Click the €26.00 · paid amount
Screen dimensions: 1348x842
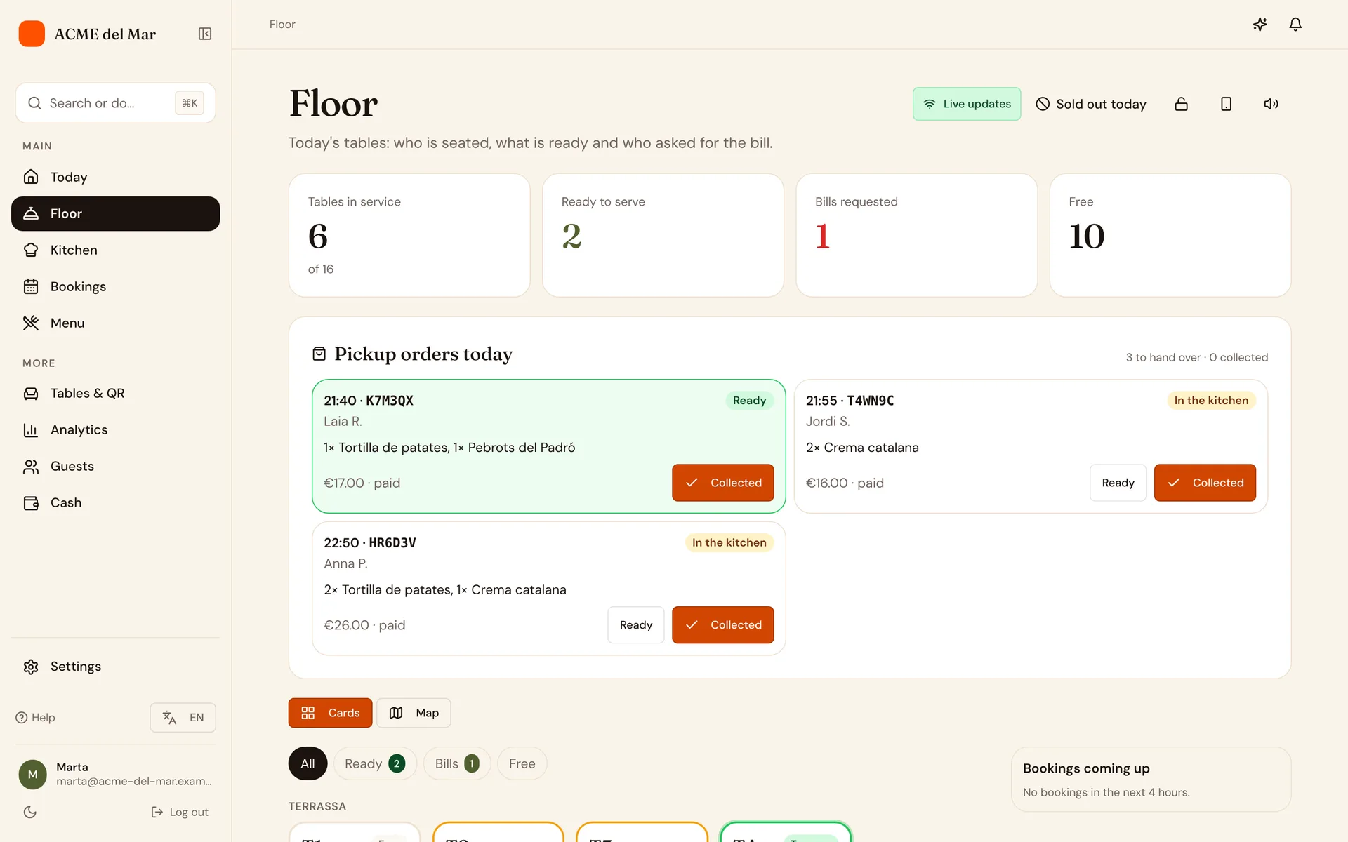(364, 625)
